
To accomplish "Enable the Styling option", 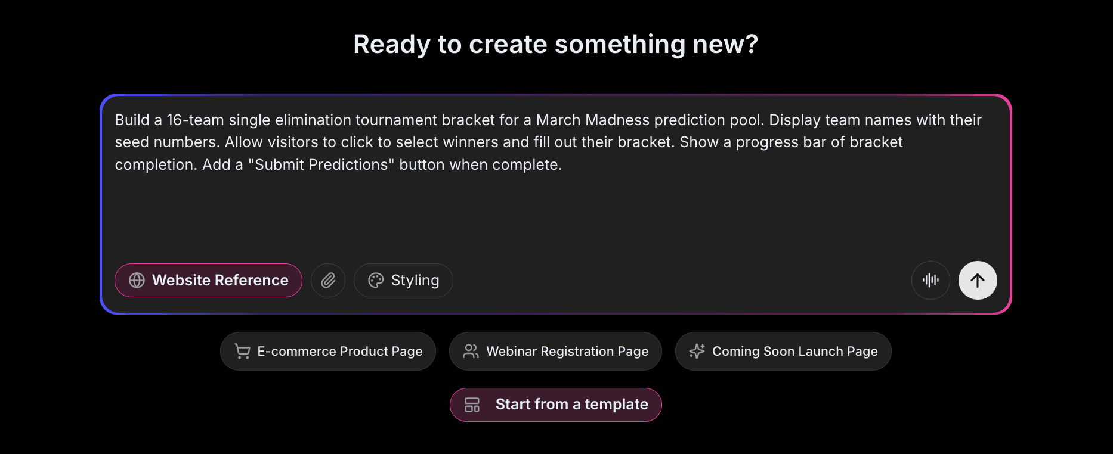I will [403, 280].
